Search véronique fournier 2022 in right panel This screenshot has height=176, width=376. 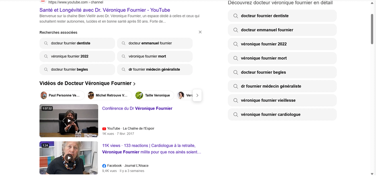point(282,44)
